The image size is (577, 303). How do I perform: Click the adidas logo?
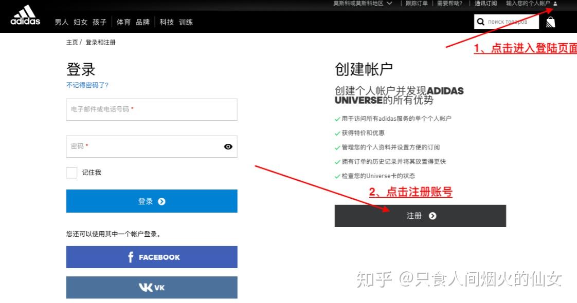pyautogui.click(x=25, y=16)
